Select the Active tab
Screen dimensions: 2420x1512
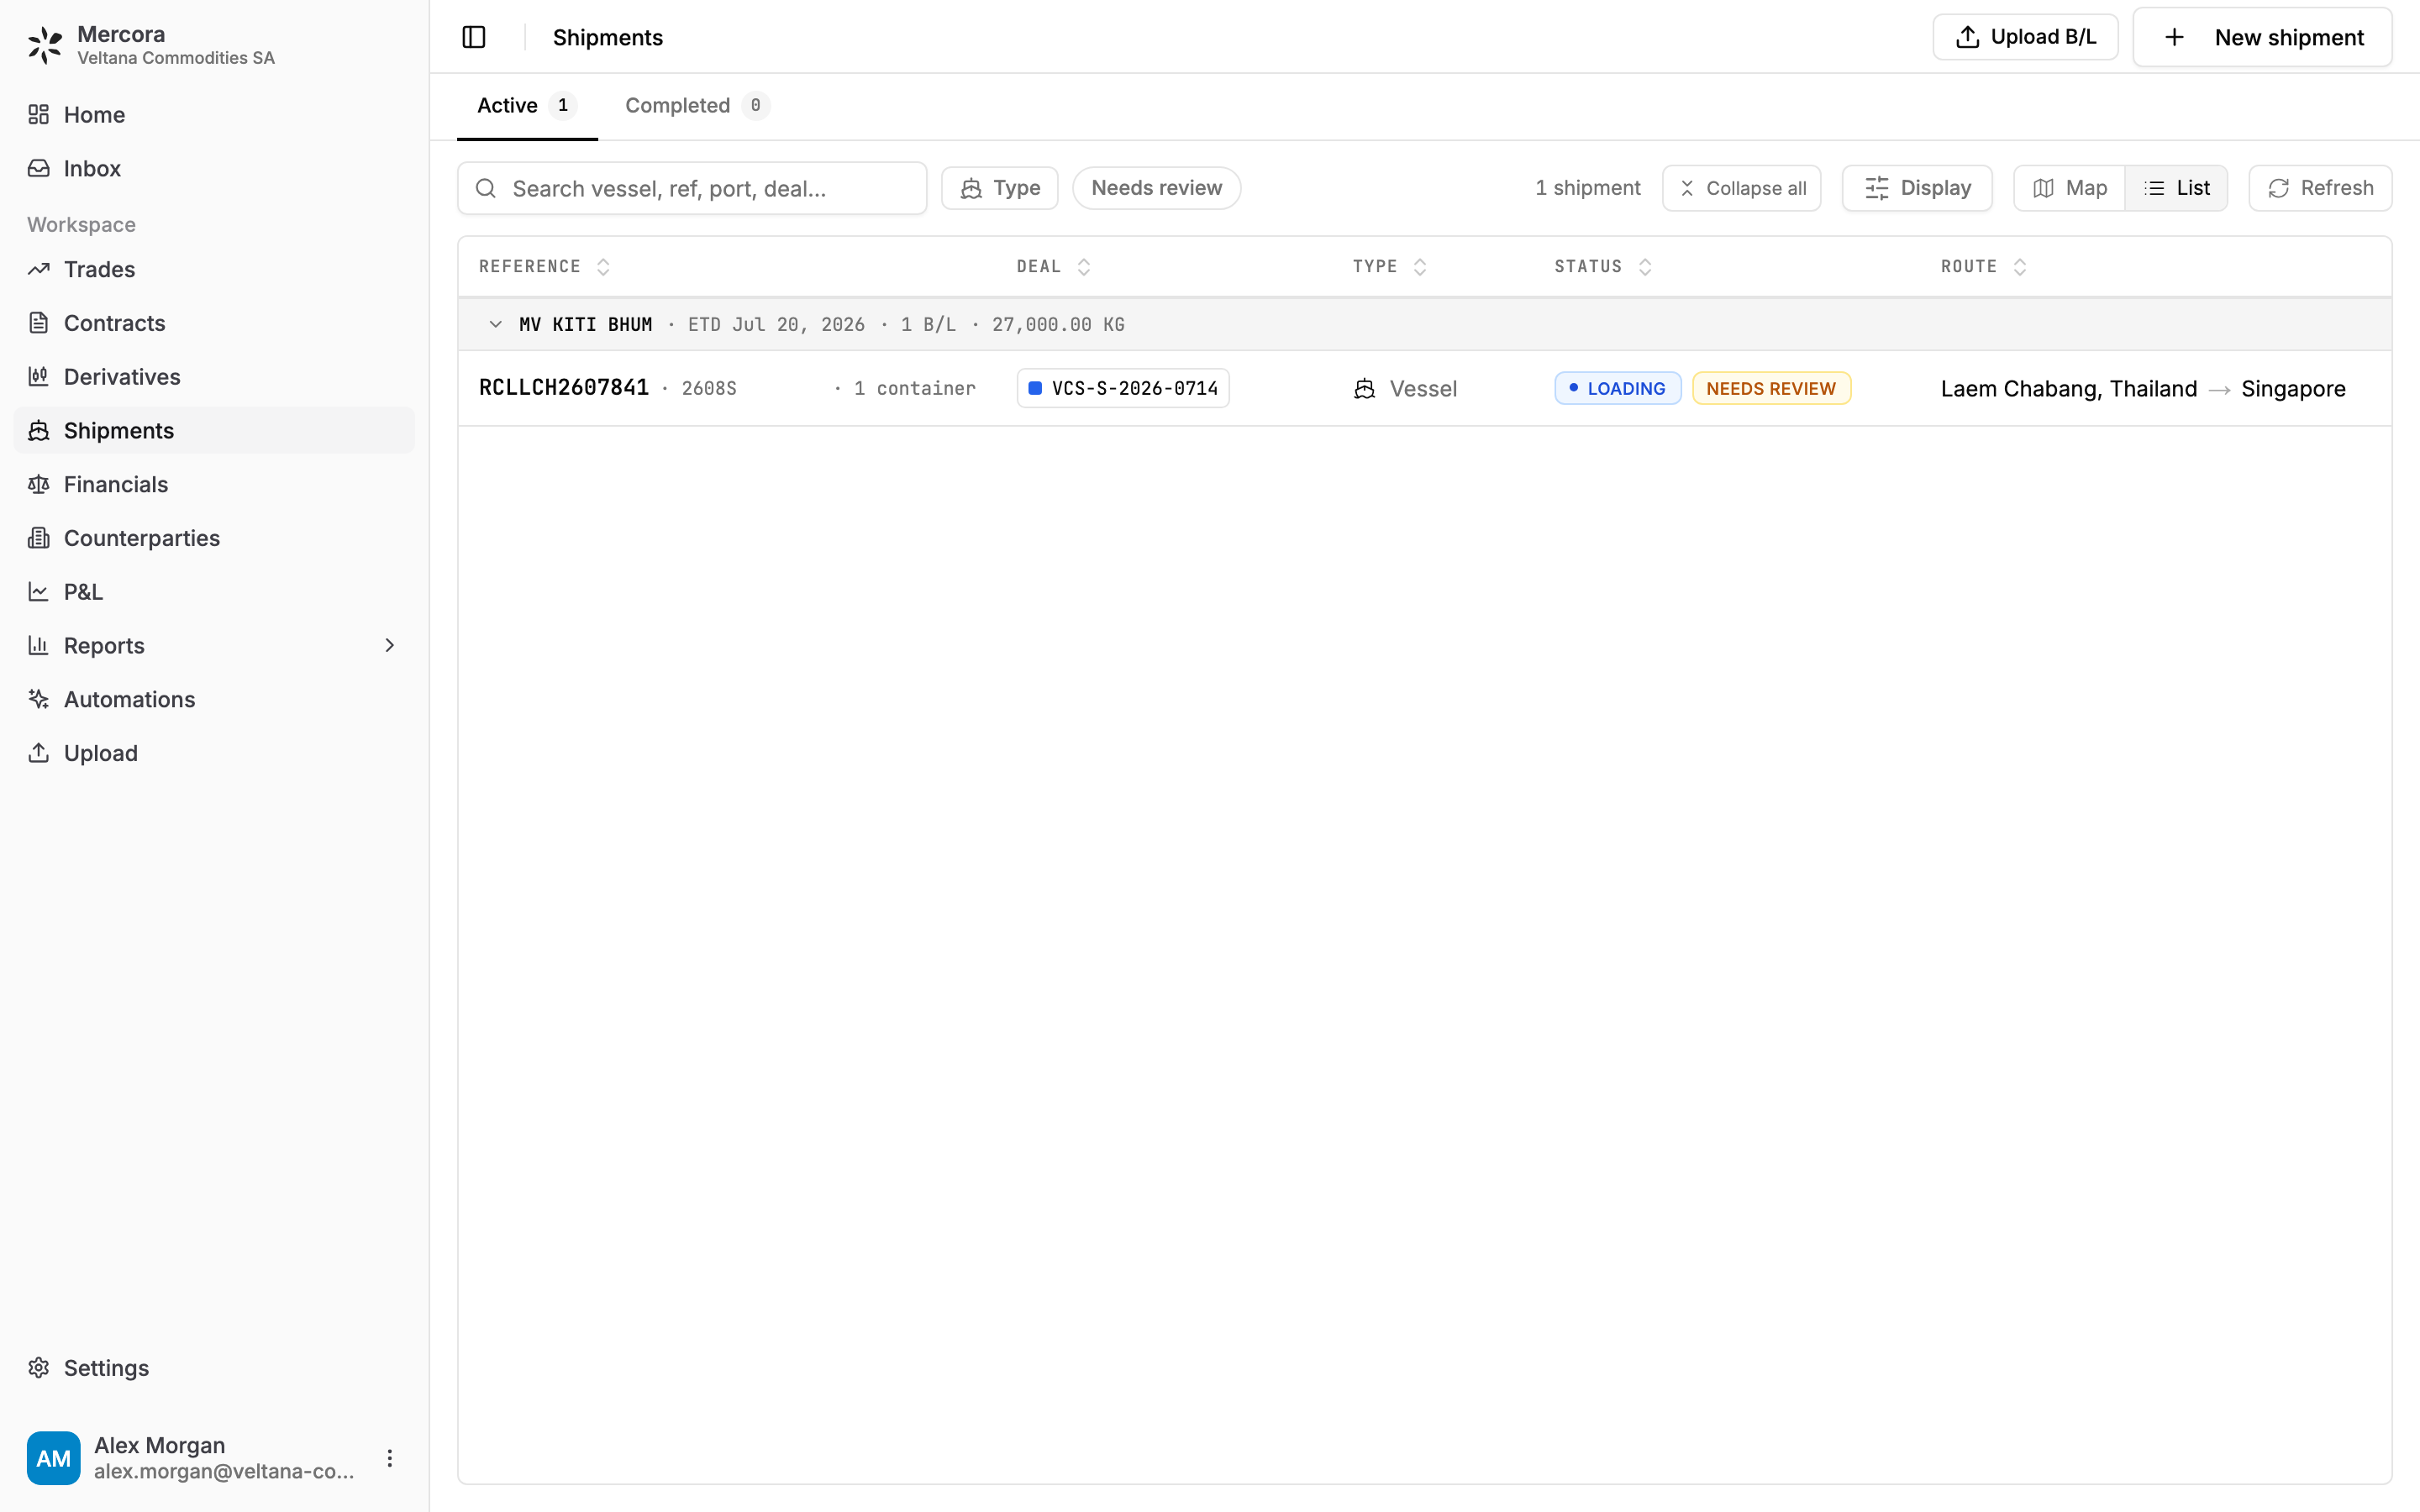527,106
